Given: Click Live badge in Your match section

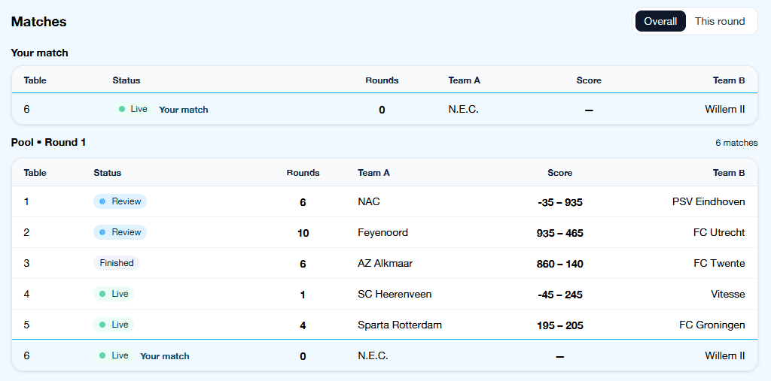Looking at the screenshot, I should pyautogui.click(x=133, y=109).
